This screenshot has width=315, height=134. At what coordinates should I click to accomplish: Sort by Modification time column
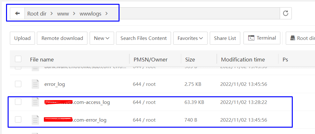(243, 59)
